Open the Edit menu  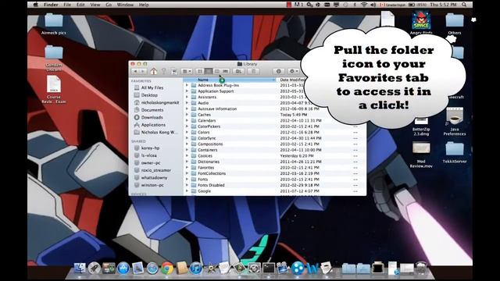(80, 5)
